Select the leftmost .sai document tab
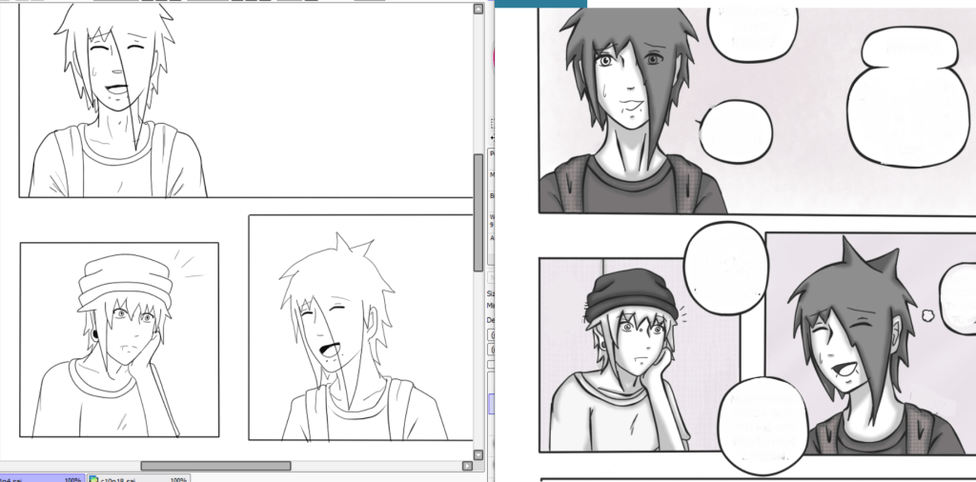The width and height of the screenshot is (976, 482). [40, 478]
